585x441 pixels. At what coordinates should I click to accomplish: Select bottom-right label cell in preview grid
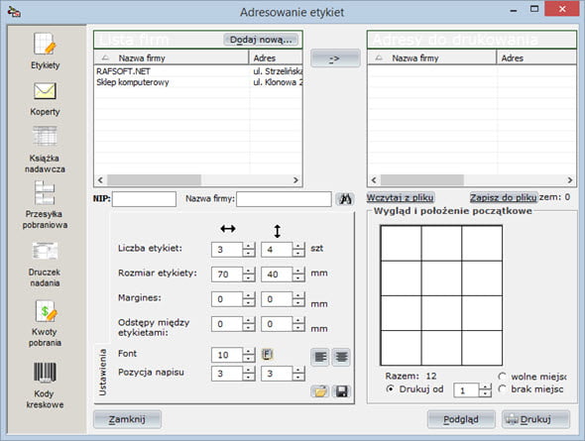(482, 348)
